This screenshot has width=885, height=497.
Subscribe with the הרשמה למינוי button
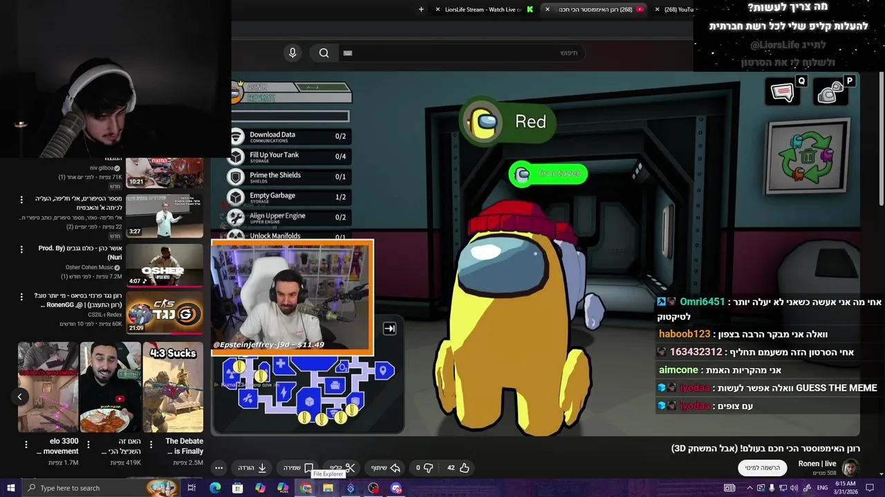pyautogui.click(x=763, y=467)
